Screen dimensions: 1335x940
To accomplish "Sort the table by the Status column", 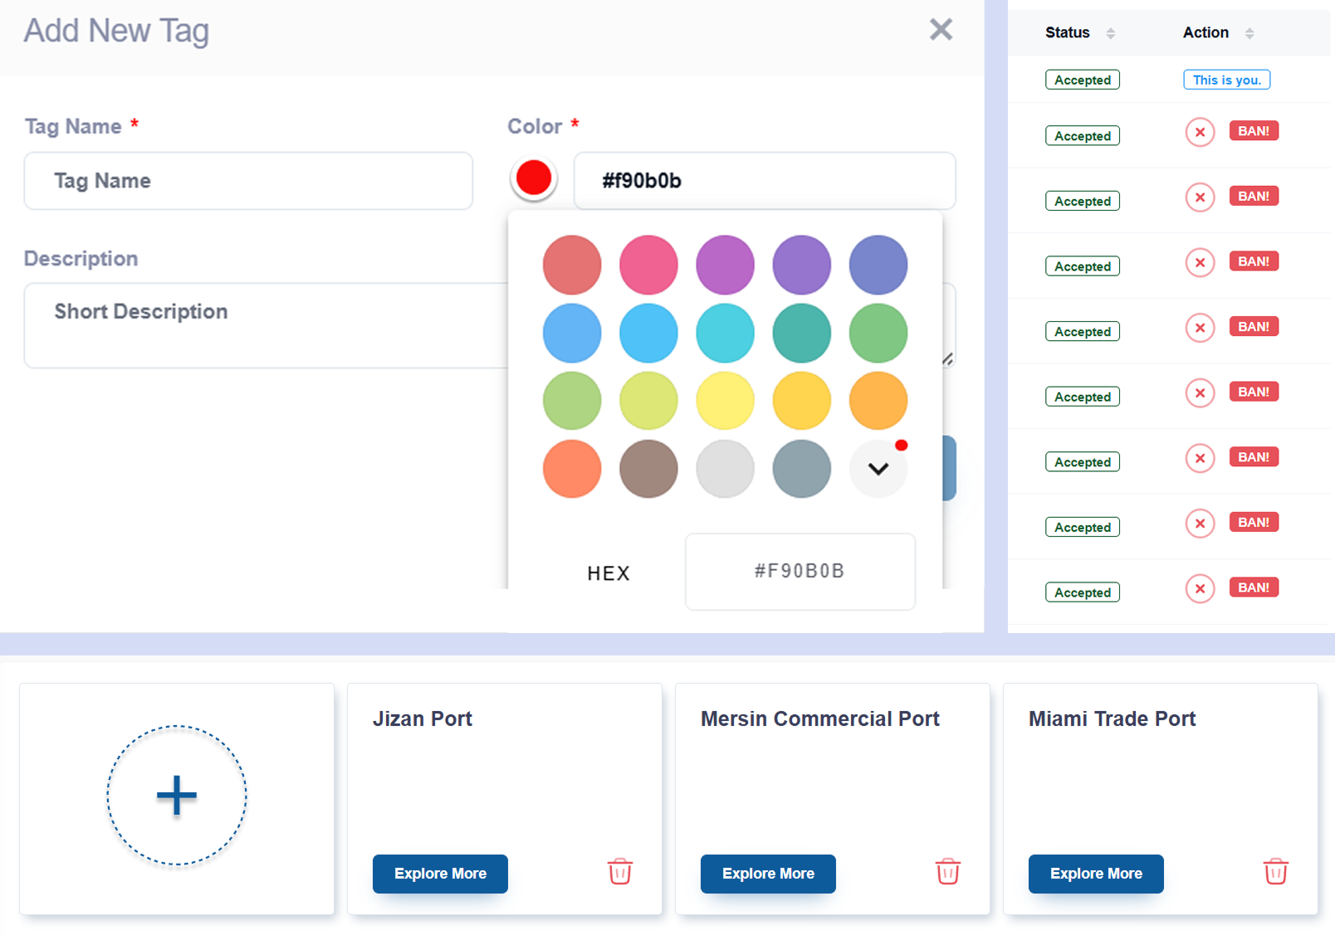I will pyautogui.click(x=1110, y=33).
